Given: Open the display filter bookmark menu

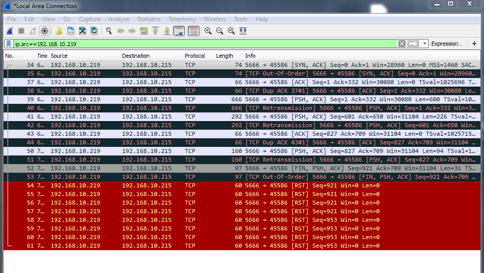Looking at the screenshot, I should pyautogui.click(x=9, y=44).
